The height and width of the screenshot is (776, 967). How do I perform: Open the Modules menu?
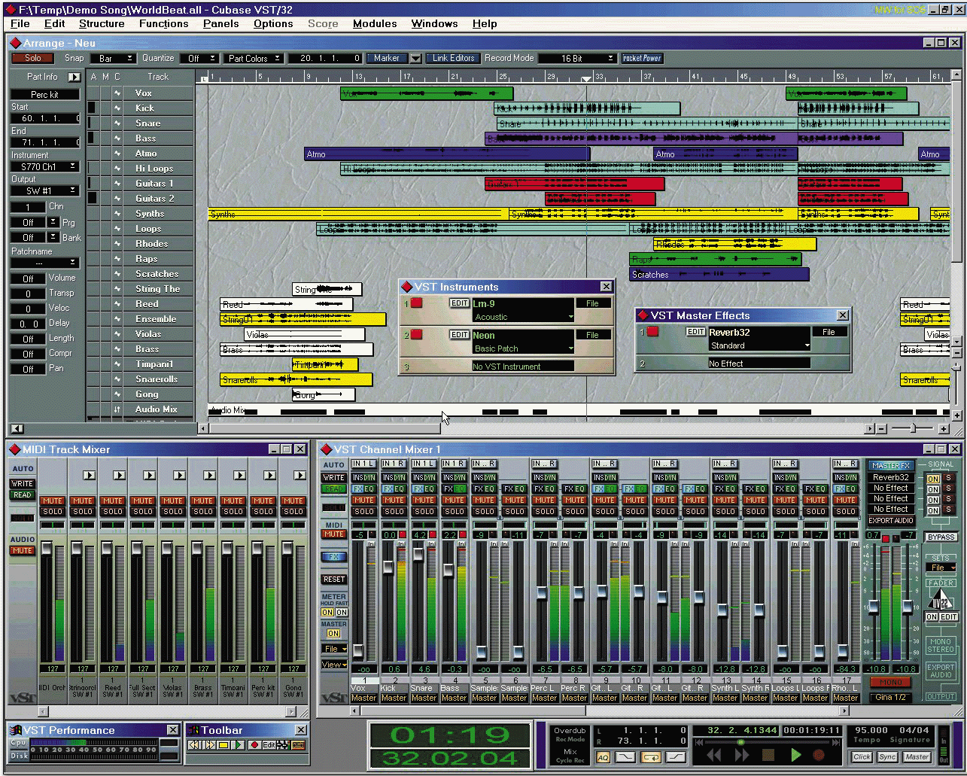pos(374,23)
